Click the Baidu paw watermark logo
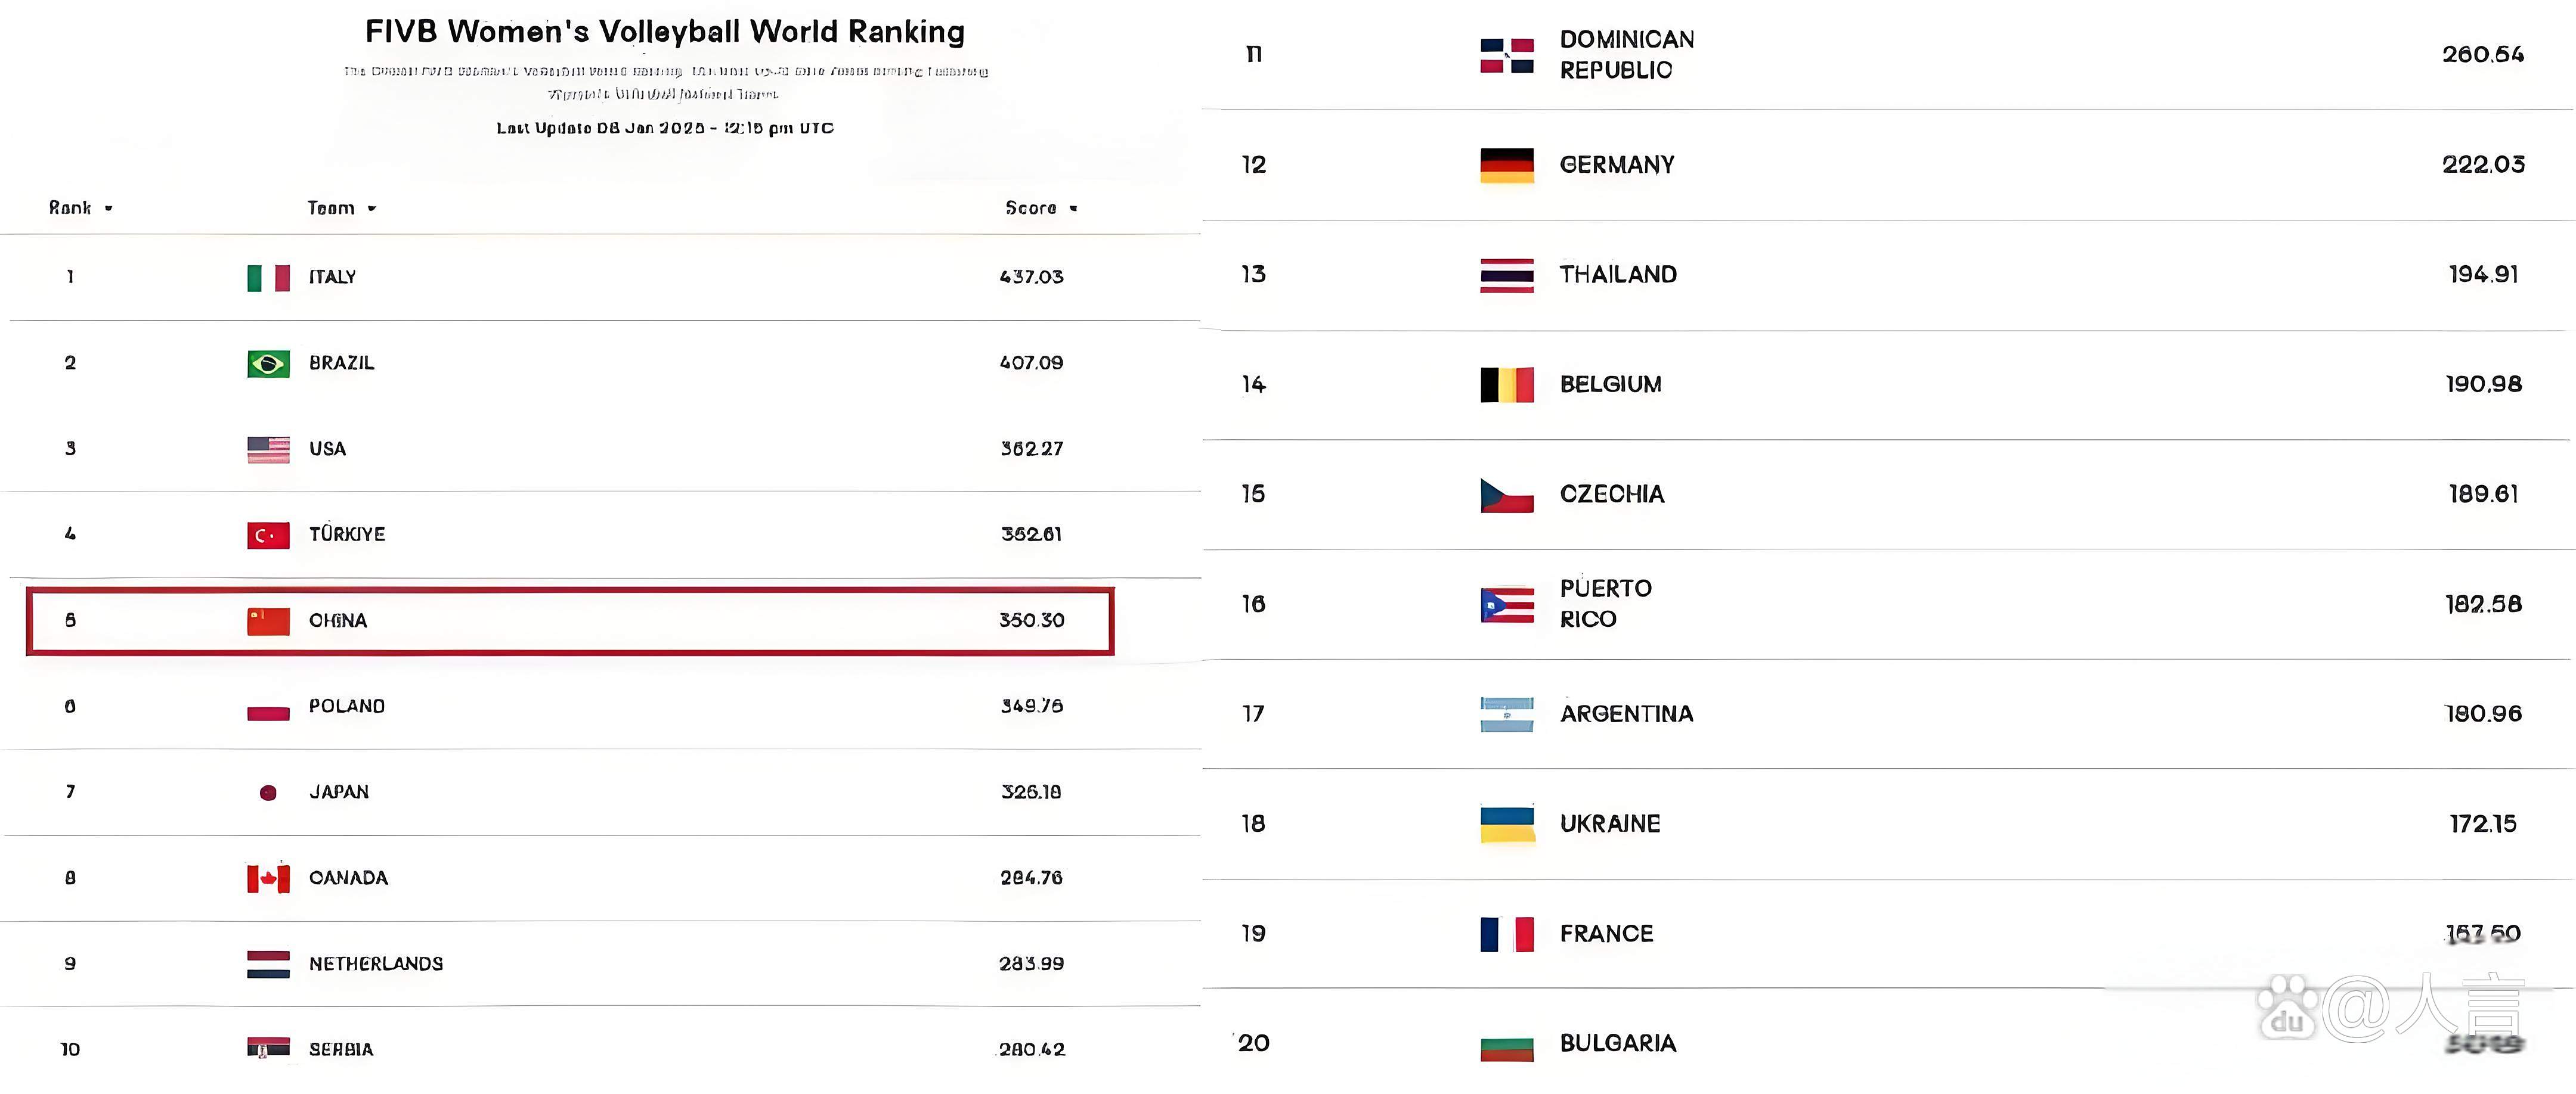Screen dimensions: 2576x1094 coord(2286,1009)
